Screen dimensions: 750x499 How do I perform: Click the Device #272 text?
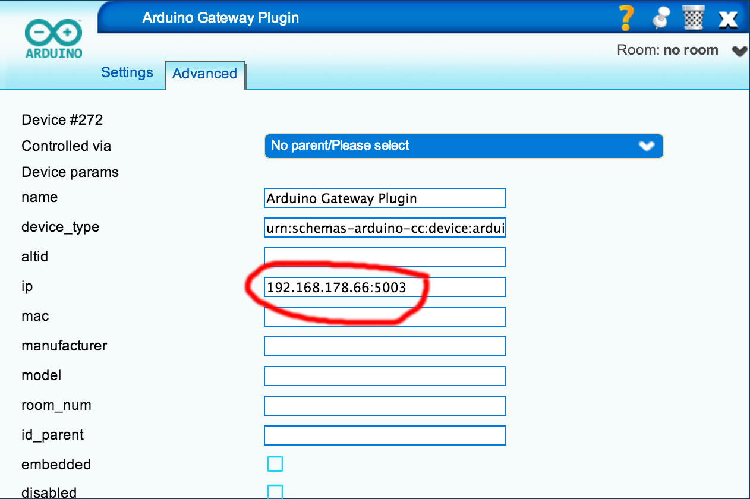(x=62, y=120)
